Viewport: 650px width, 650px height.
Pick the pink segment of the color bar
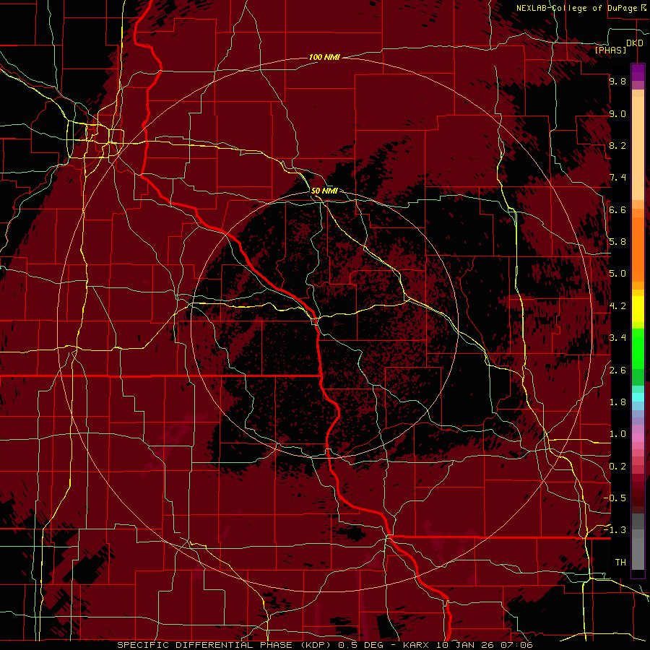(x=638, y=438)
